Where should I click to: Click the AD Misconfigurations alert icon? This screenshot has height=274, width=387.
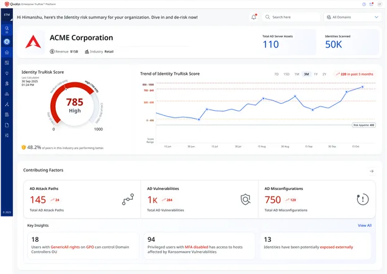click(363, 199)
